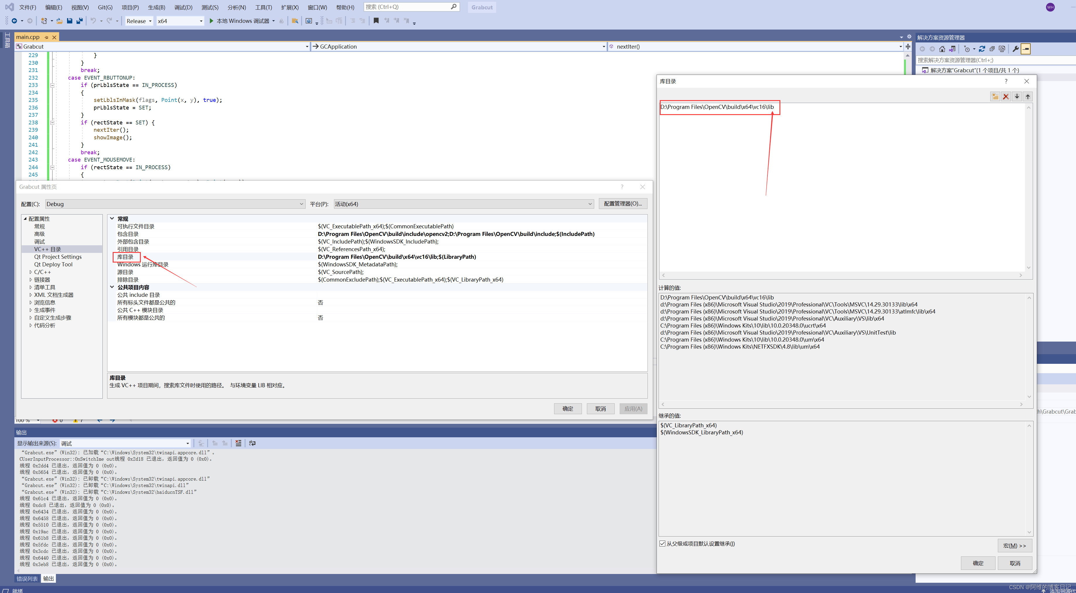Collapse the 常规 property group
The image size is (1076, 593).
112,218
